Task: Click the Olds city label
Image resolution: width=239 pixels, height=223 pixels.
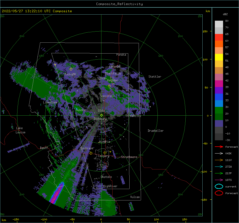Action: [x=101, y=111]
